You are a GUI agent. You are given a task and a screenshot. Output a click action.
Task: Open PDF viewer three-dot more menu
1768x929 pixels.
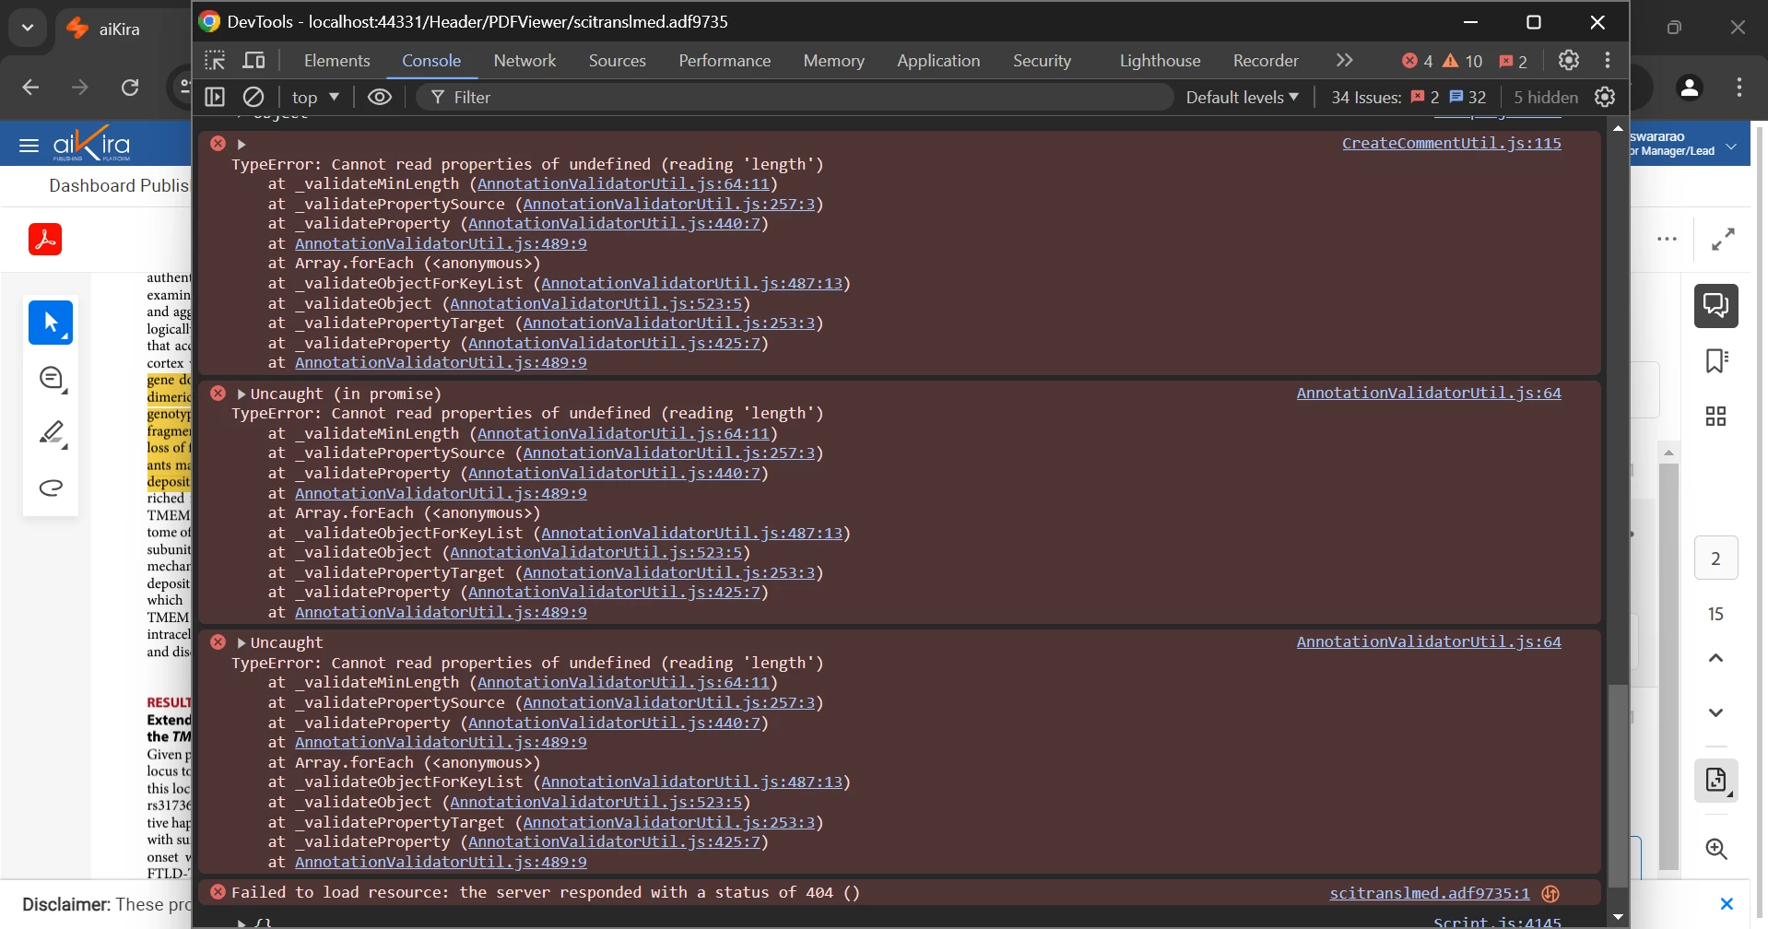click(1667, 240)
